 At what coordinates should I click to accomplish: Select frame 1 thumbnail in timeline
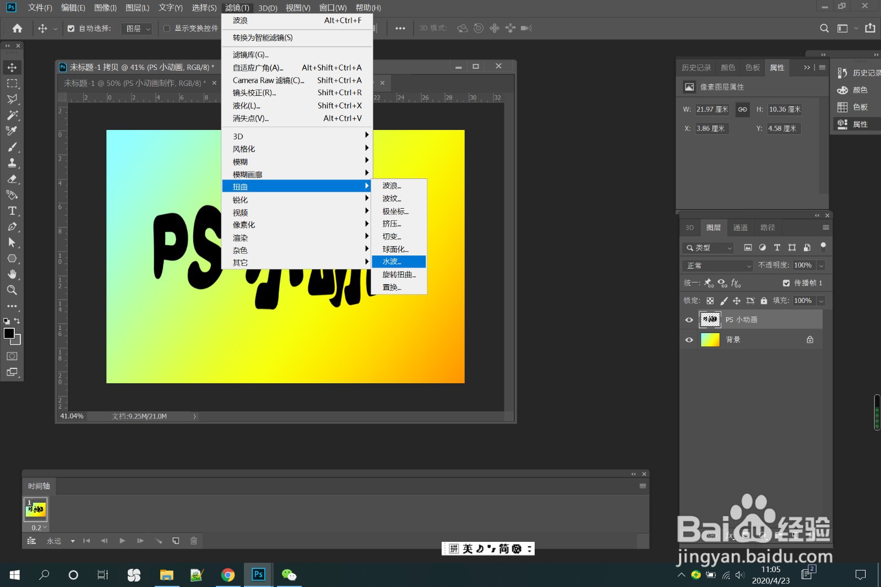[x=36, y=509]
